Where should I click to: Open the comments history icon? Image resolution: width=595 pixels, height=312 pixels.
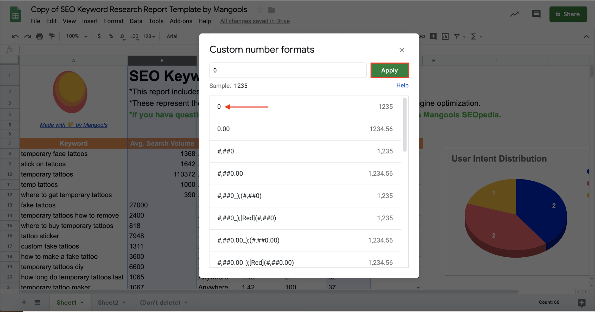(x=536, y=14)
